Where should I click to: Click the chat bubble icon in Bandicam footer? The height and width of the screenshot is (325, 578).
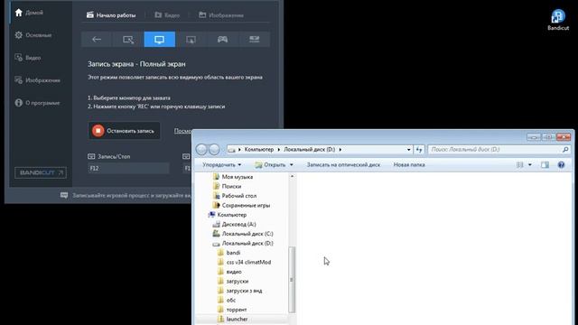64,195
